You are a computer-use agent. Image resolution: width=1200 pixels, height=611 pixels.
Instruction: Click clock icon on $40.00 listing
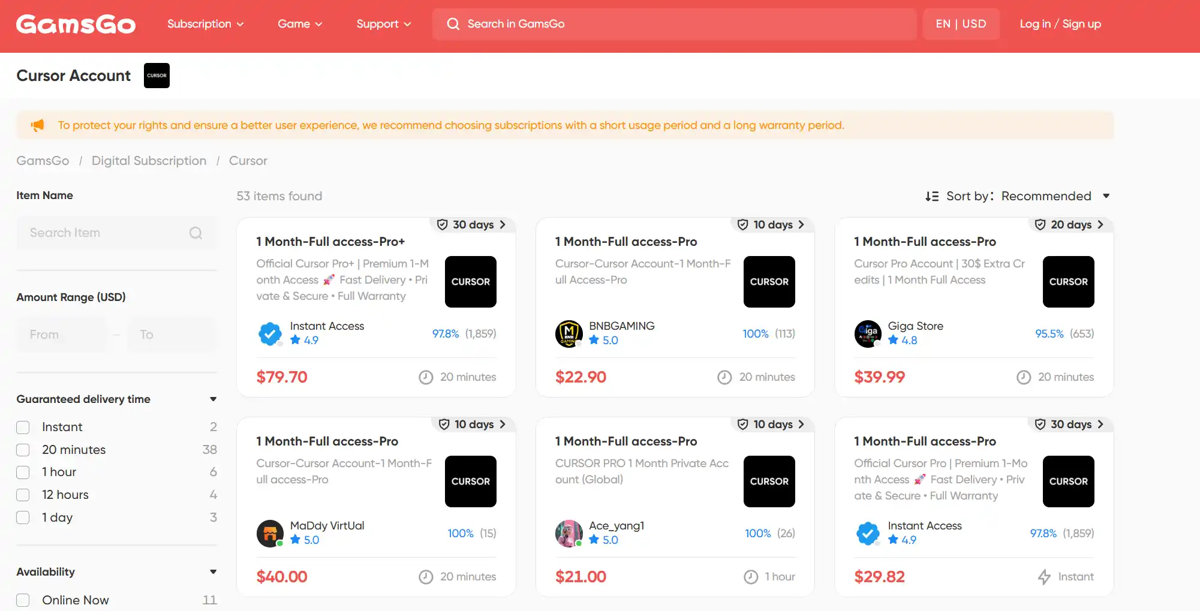tap(426, 577)
